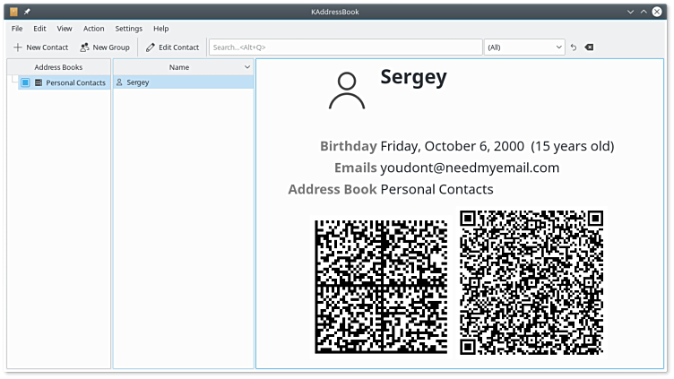Click the Name column sort arrow
This screenshot has width=674, height=379.
pos(247,67)
